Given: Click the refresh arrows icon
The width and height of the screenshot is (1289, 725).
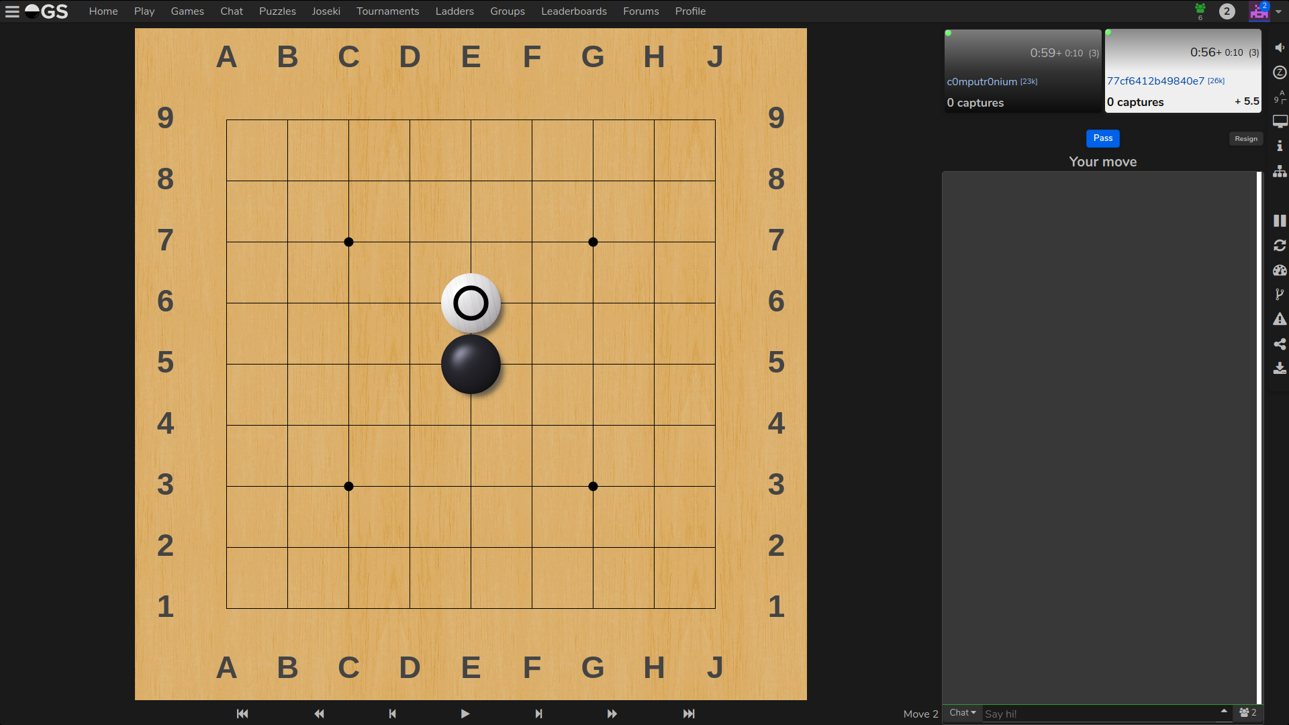Looking at the screenshot, I should [1280, 246].
